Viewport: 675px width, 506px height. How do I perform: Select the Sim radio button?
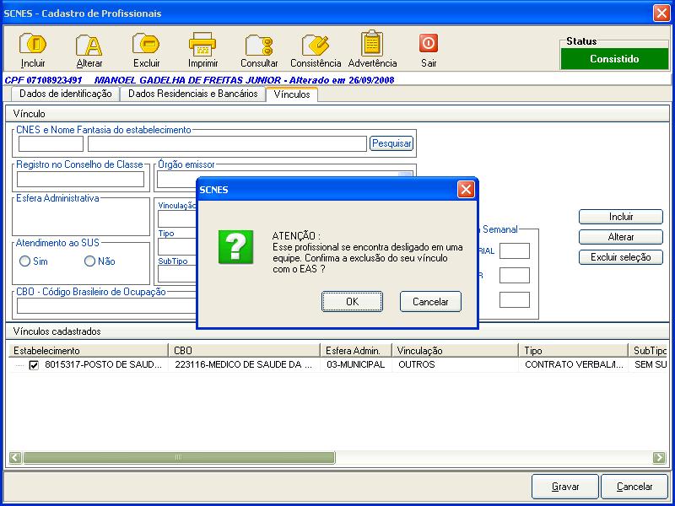[25, 261]
